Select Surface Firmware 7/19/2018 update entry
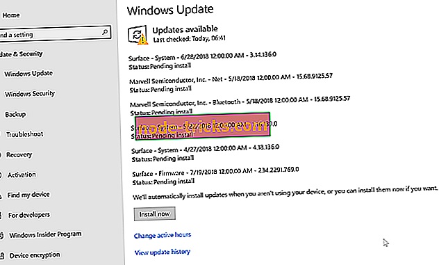 tap(215, 176)
